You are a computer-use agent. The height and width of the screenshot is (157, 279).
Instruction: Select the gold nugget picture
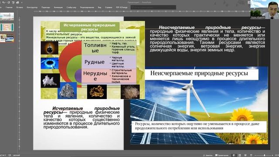(97, 92)
